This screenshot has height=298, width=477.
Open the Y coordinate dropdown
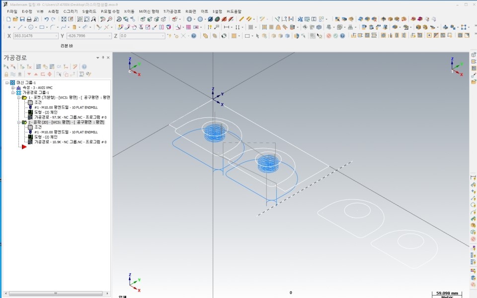109,36
